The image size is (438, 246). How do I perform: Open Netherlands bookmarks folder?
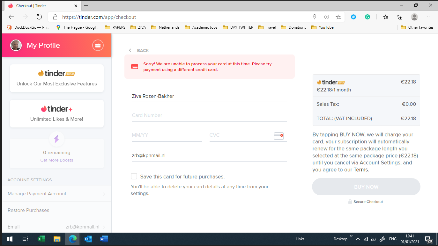[165, 27]
